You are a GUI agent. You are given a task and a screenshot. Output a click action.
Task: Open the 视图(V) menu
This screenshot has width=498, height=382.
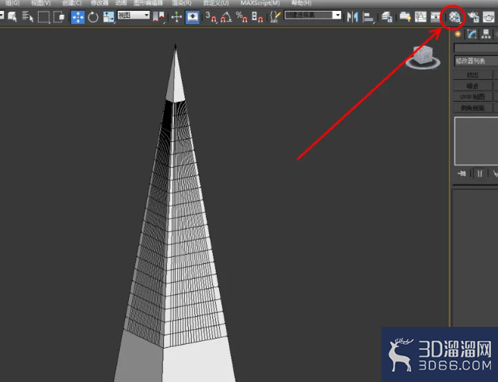[x=40, y=3]
